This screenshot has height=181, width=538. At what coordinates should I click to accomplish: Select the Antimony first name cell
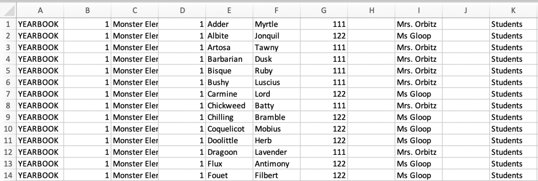coord(277,164)
